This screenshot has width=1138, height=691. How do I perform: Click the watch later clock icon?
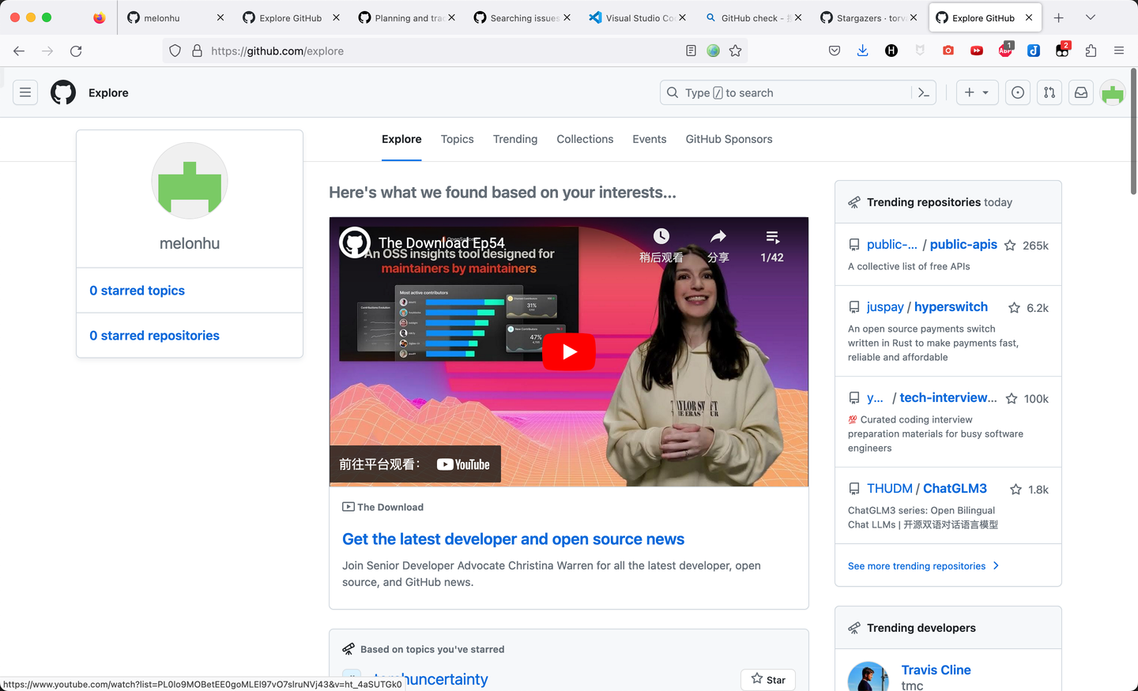pos(661,236)
